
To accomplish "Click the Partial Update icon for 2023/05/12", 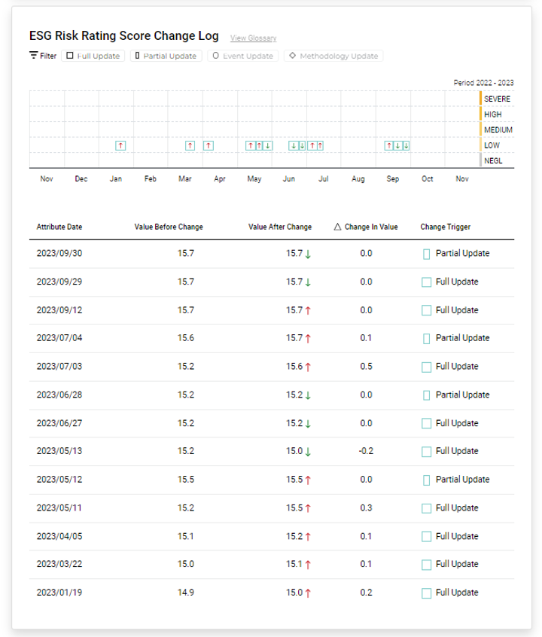I will point(426,480).
